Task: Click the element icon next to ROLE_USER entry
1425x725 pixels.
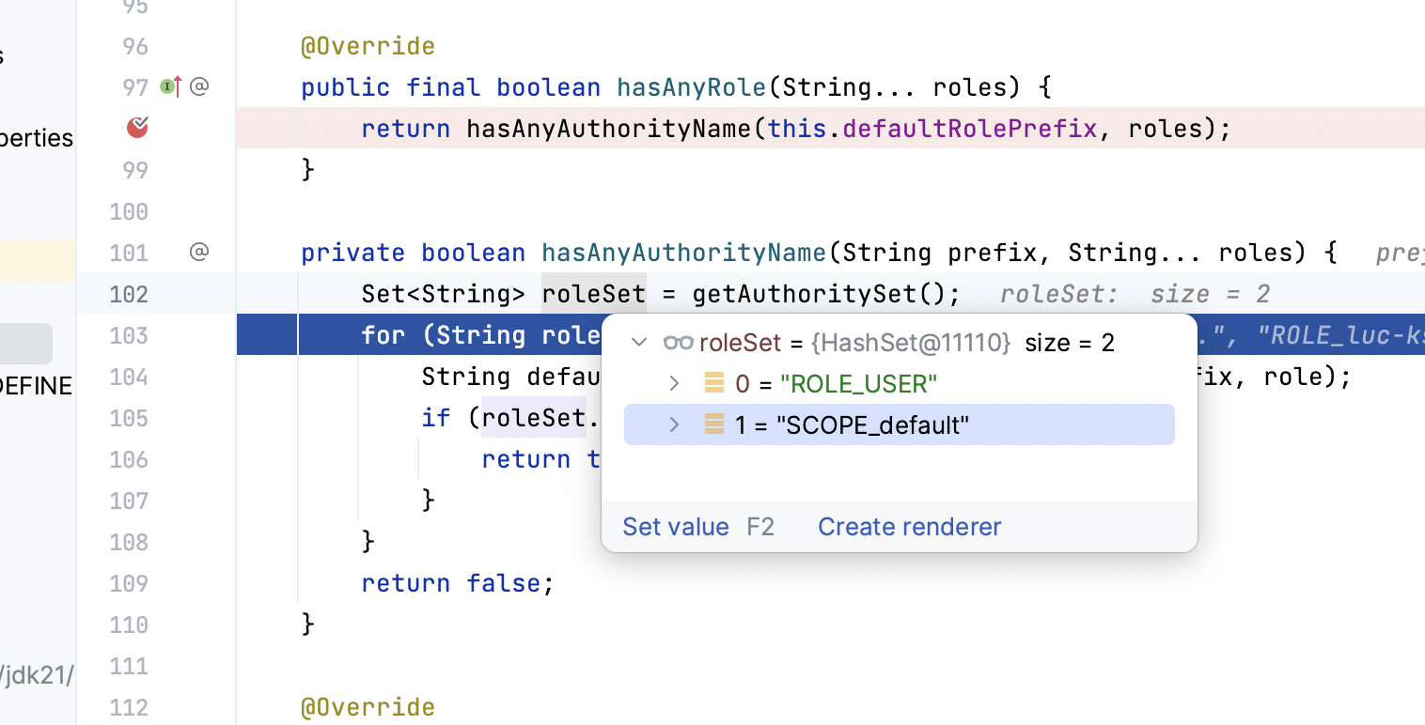Action: click(x=712, y=383)
